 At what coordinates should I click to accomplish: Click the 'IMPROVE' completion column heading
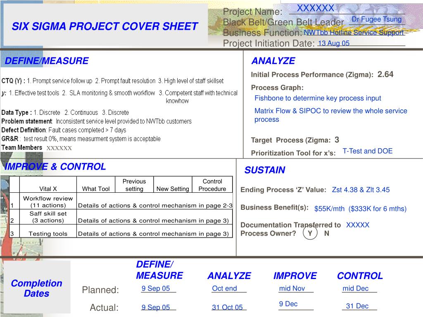(x=295, y=276)
